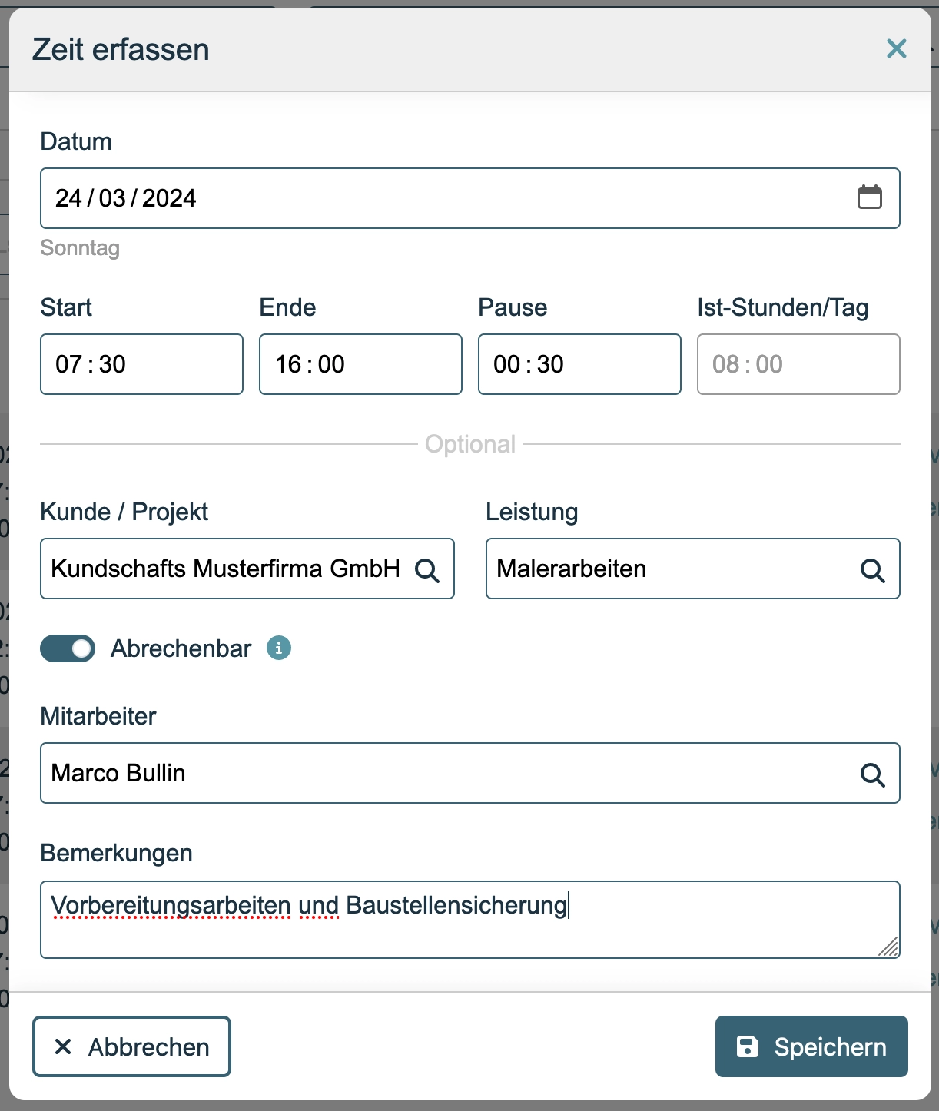Click the Leistung label

point(532,512)
